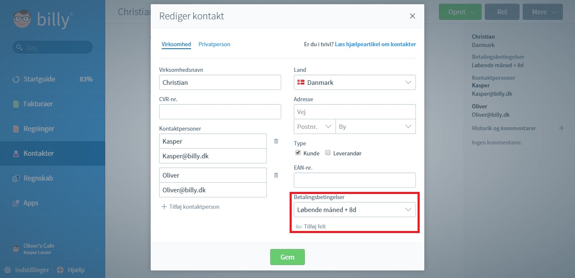
Task: Close the Rediger kontakt dialog
Action: (x=413, y=16)
